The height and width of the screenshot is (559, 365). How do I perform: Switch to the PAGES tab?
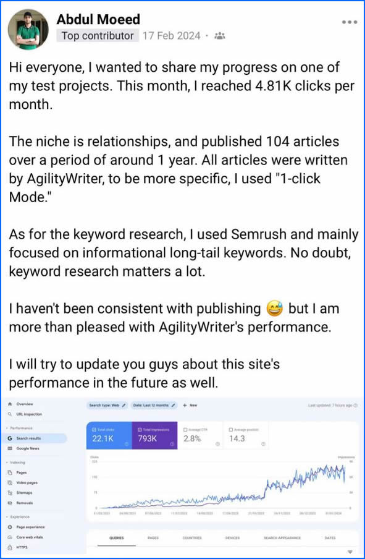tap(153, 538)
